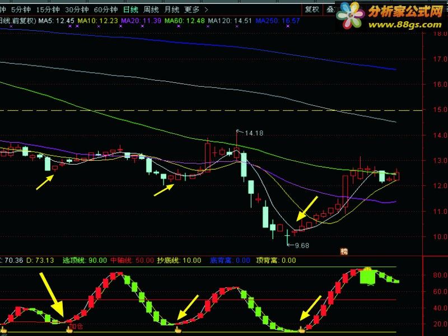Switch to the 5分钟 period tab
This screenshot has height=336, width=448.
point(21,10)
